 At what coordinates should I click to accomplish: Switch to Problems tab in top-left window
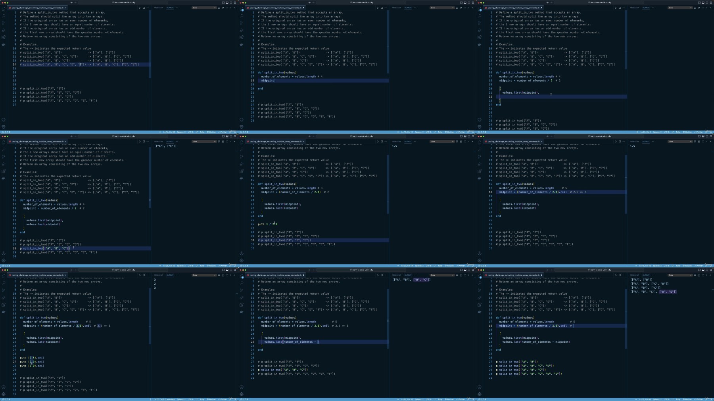pos(158,8)
